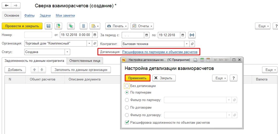Post the document with the green arrow icon
This screenshot has height=134, width=278.
58,26
